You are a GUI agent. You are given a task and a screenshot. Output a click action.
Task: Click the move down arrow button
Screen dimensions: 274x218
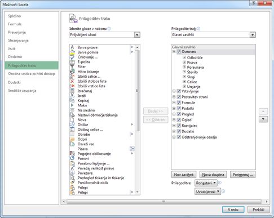(x=263, y=119)
